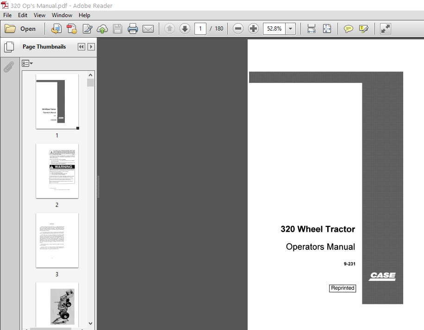Viewport: 424px width, 330px height.
Task: Click page label '2' under thumbnail
Action: click(57, 205)
